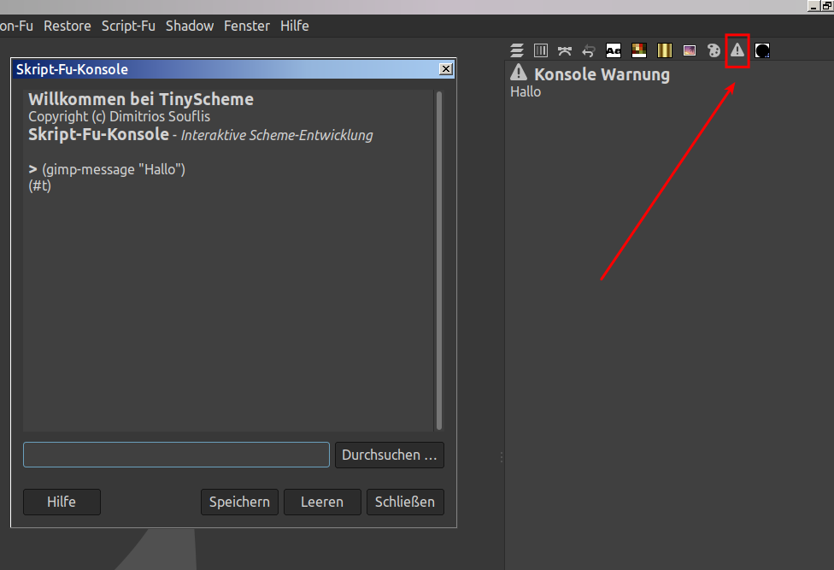Focus the Scheme command input field

pos(176,455)
